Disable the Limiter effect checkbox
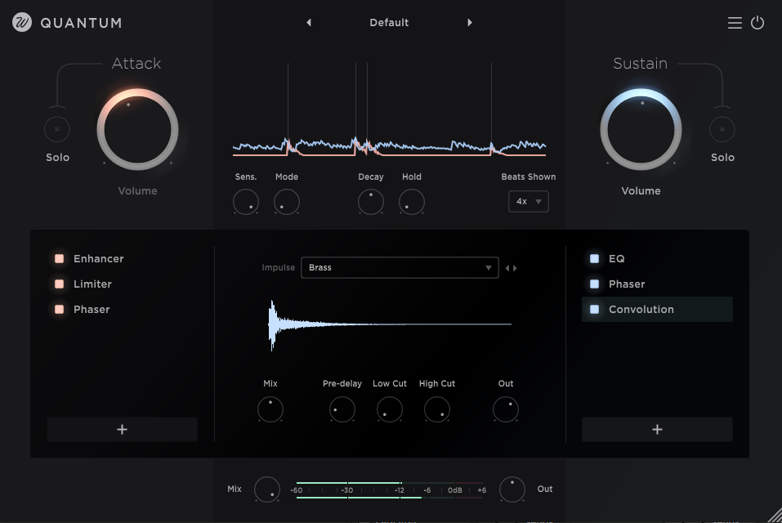 (x=60, y=284)
